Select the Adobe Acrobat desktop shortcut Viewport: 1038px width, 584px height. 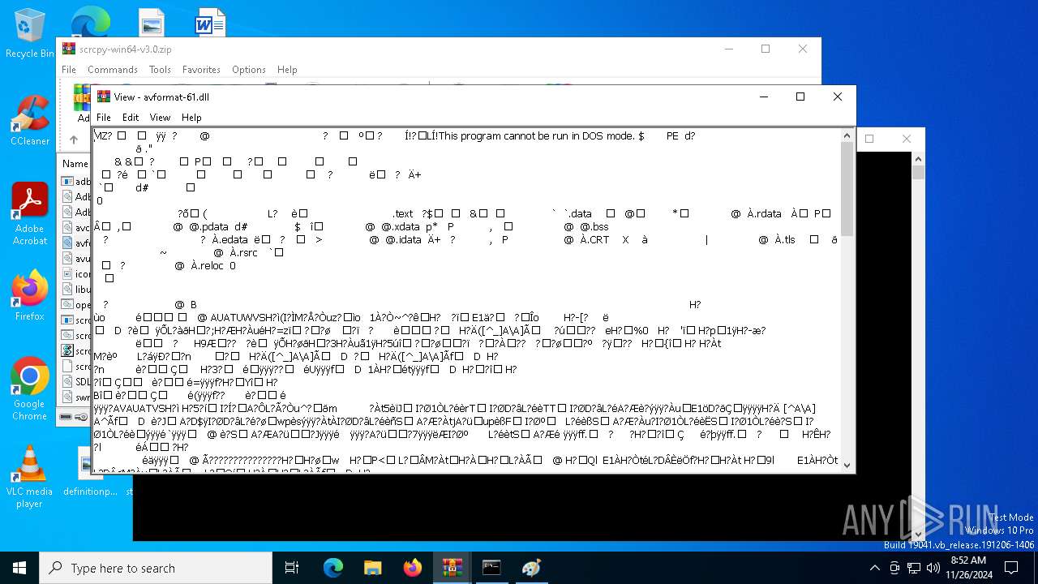coord(30,214)
